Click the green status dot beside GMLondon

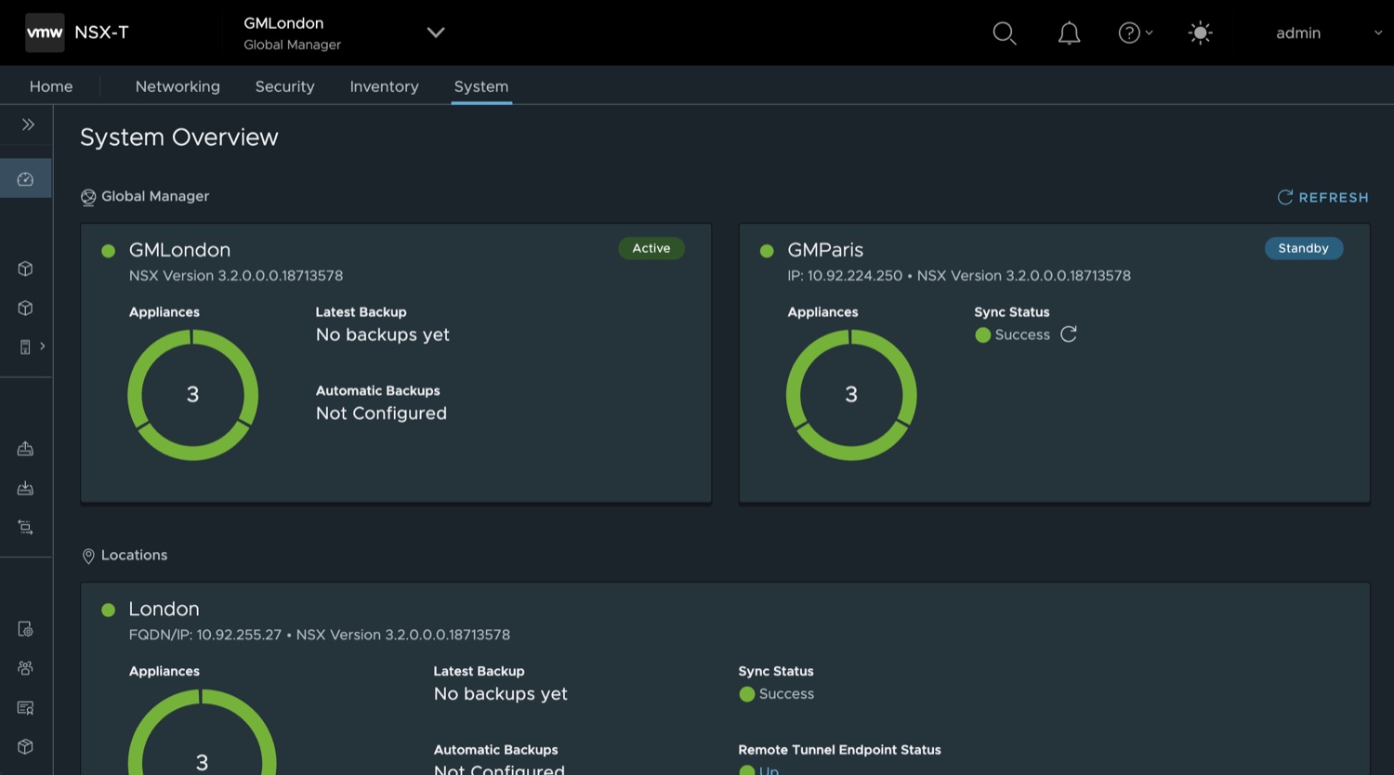pyautogui.click(x=109, y=251)
